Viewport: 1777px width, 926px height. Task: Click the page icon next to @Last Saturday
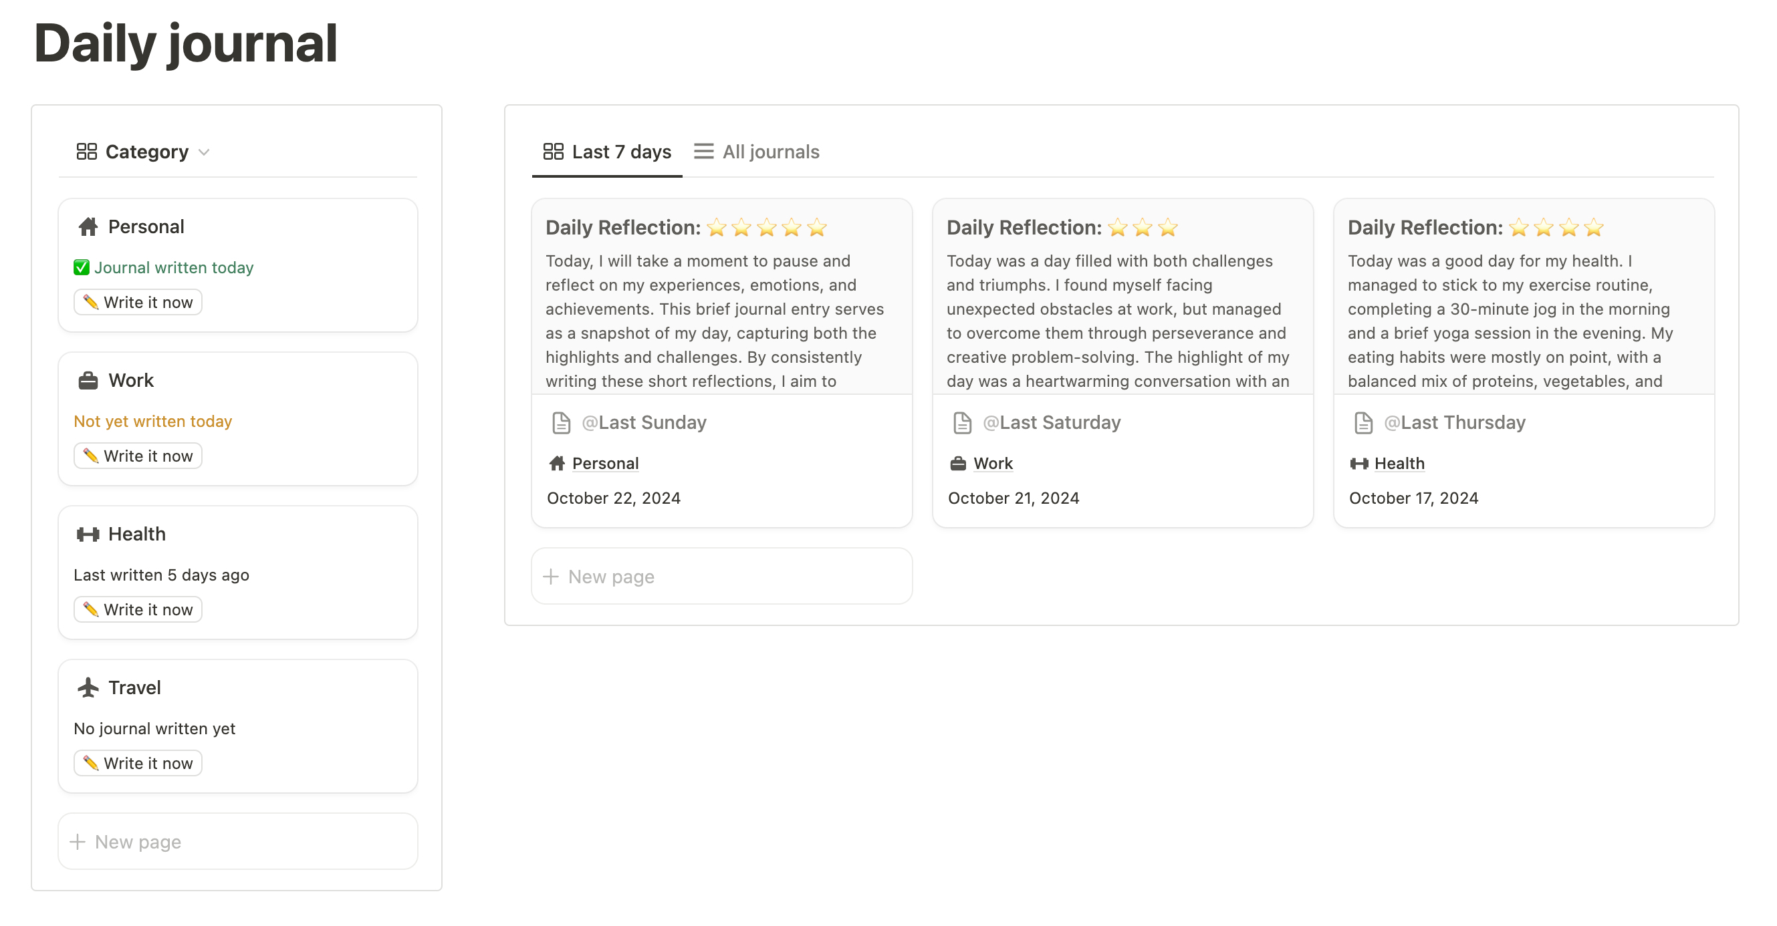961,423
